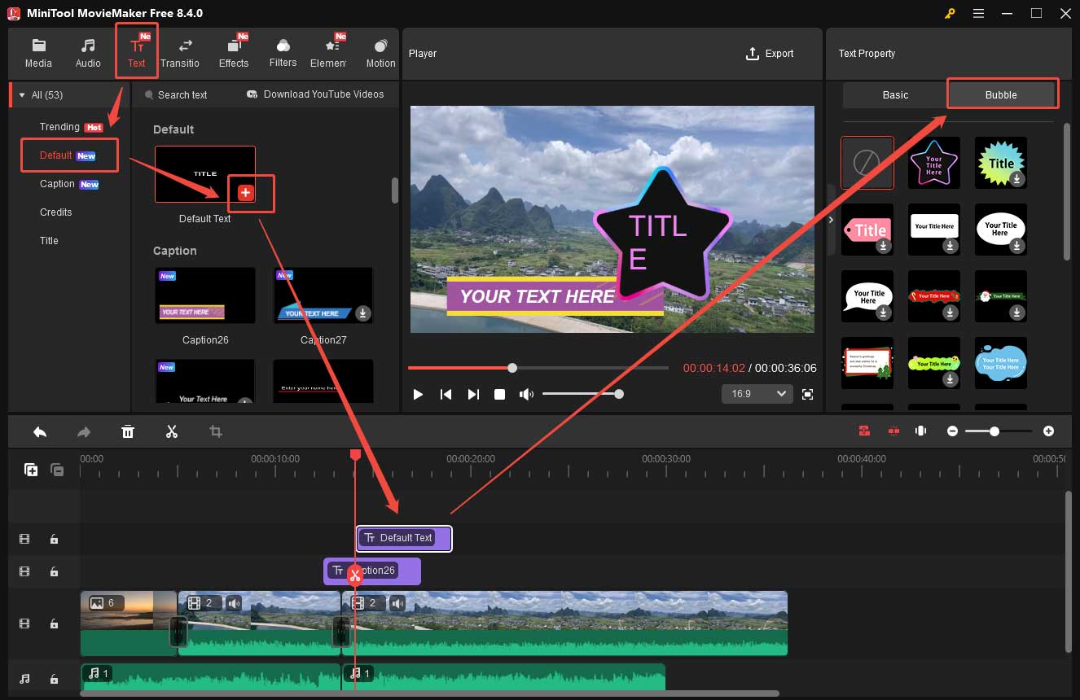The height and width of the screenshot is (700, 1080).
Task: Open the aspect ratio dropdown
Action: point(757,393)
